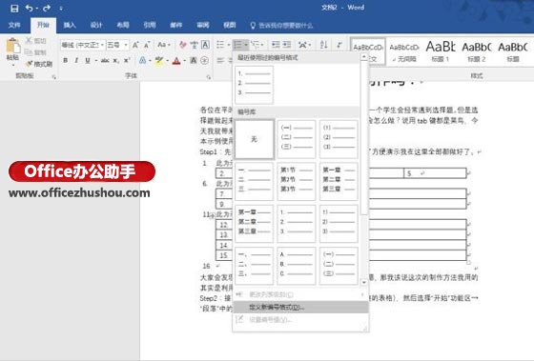Switch to the 邮件 (Mailings) tab
The image size is (534, 361).
[176, 25]
